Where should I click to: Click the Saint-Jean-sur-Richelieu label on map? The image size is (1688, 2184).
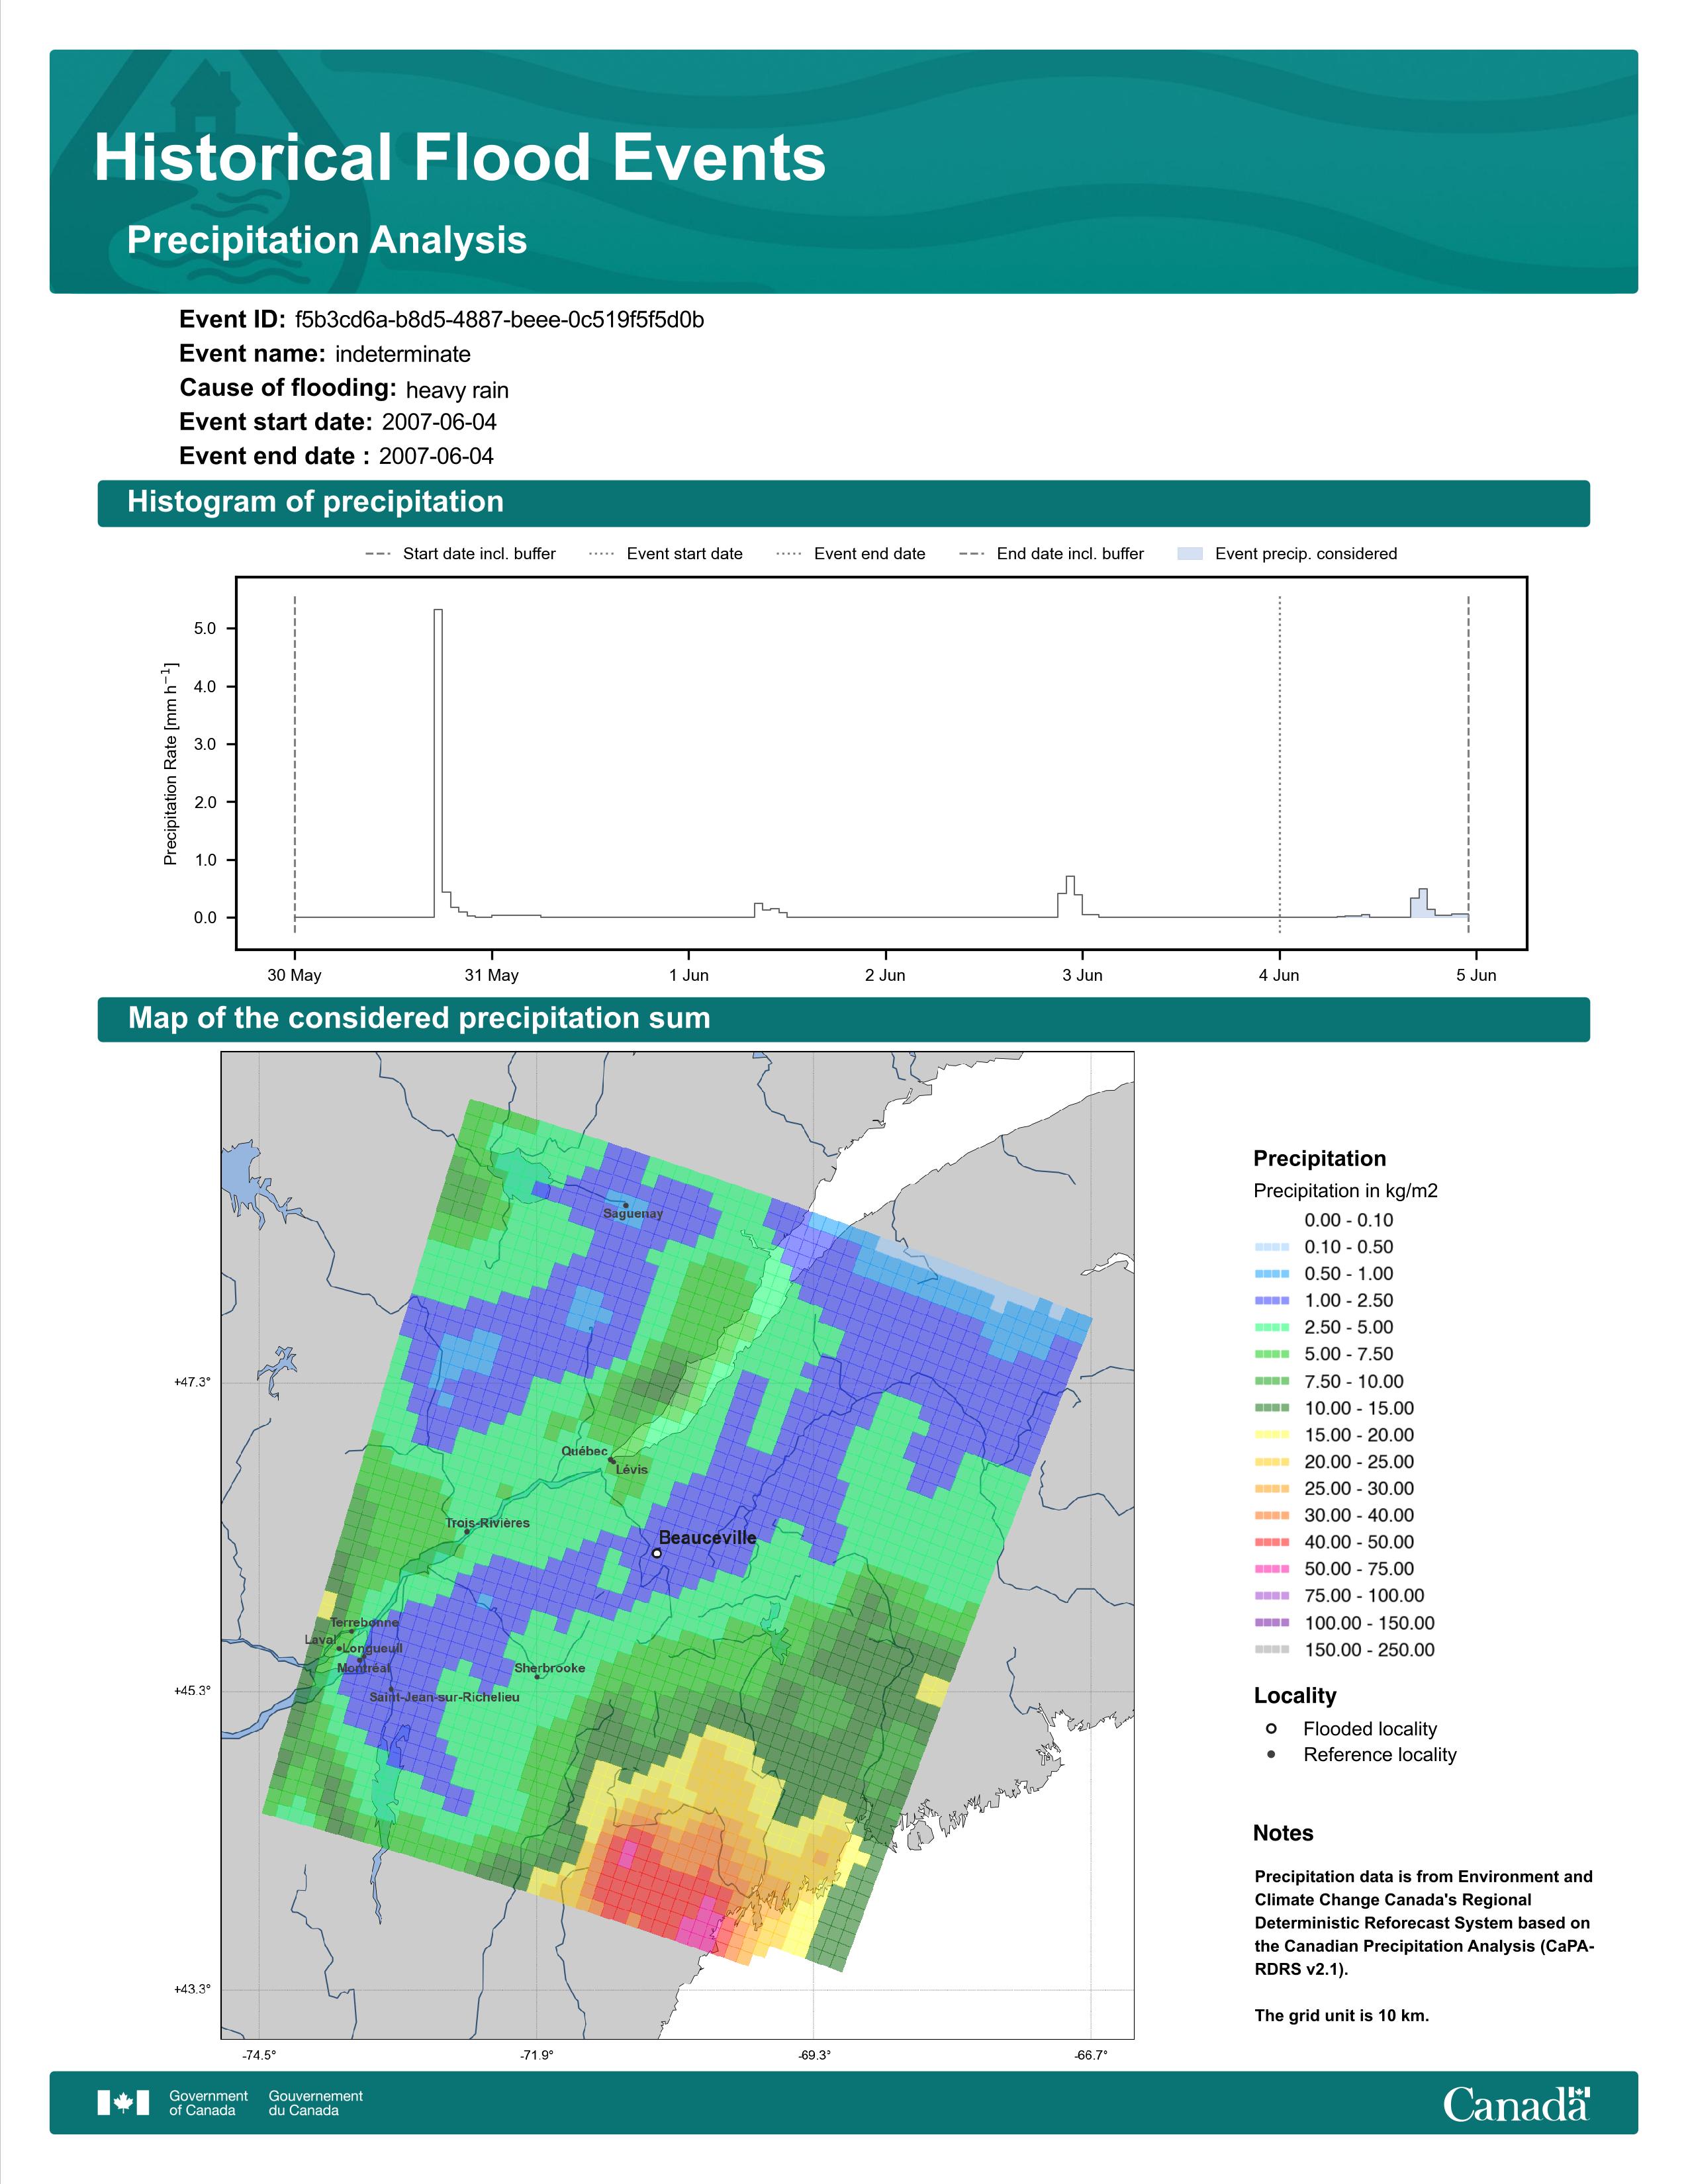tap(444, 1697)
